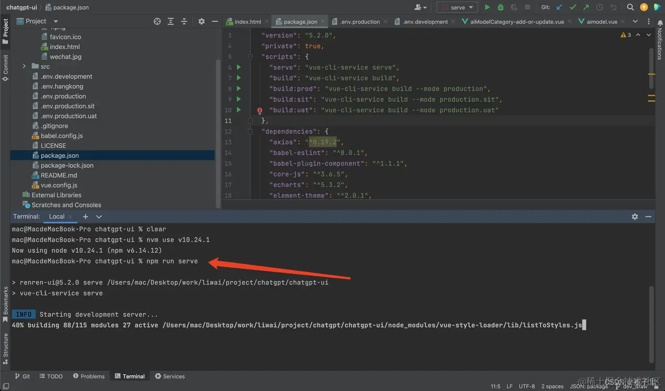The width and height of the screenshot is (665, 391).
Task: Click the Git rollback undo icon
Action: click(613, 7)
